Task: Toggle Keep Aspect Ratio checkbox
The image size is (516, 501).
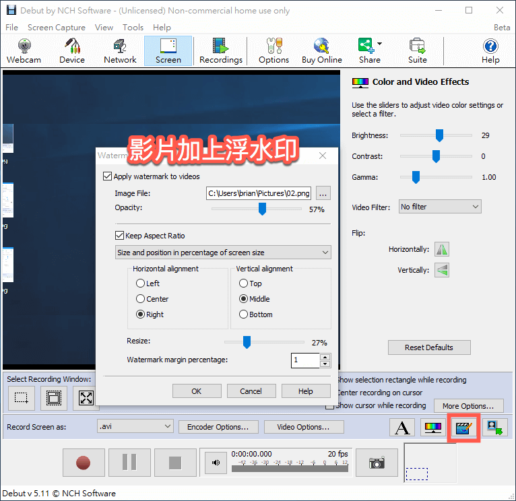Action: [x=120, y=236]
